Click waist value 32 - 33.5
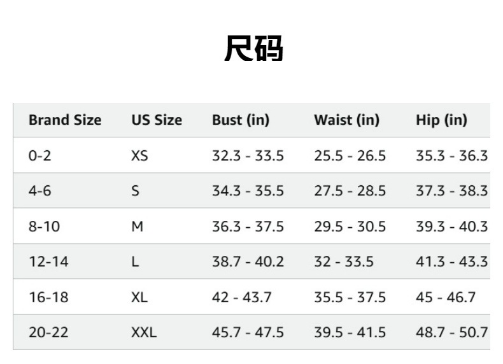Image resolution: width=503 pixels, height=364 pixels. [x=344, y=262]
